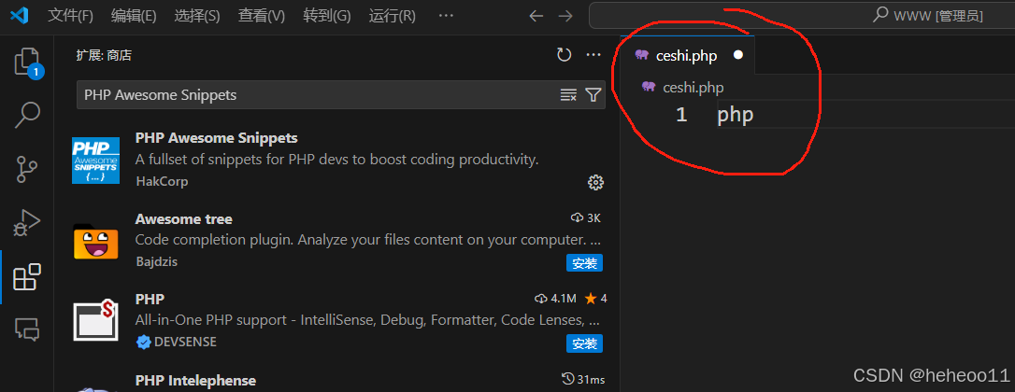Click the VS Code logo icon
The image size is (1015, 392).
(20, 16)
